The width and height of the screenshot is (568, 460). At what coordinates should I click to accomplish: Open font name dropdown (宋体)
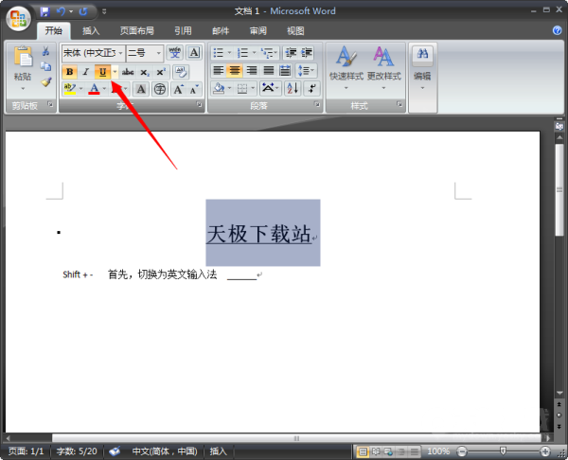[x=120, y=53]
